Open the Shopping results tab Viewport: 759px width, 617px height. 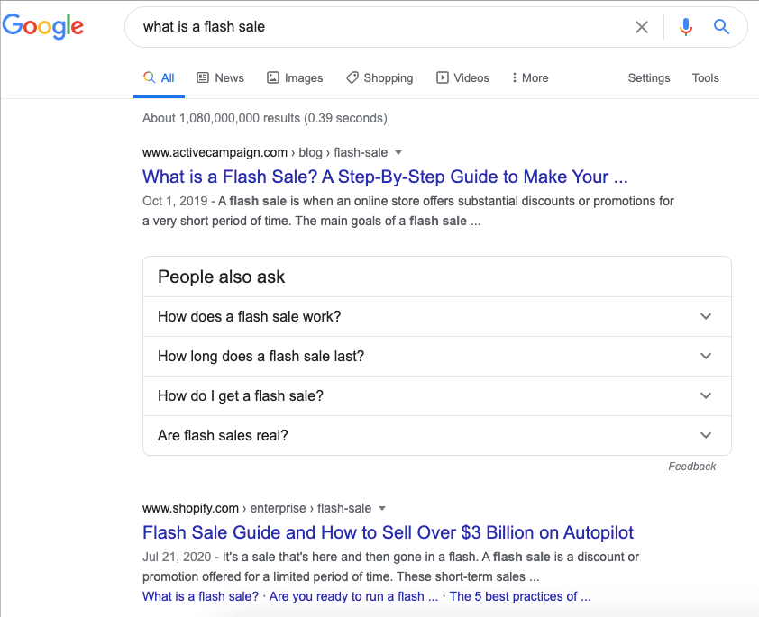pyautogui.click(x=379, y=78)
